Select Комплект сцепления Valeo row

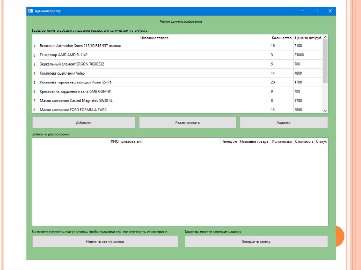pyautogui.click(x=62, y=73)
